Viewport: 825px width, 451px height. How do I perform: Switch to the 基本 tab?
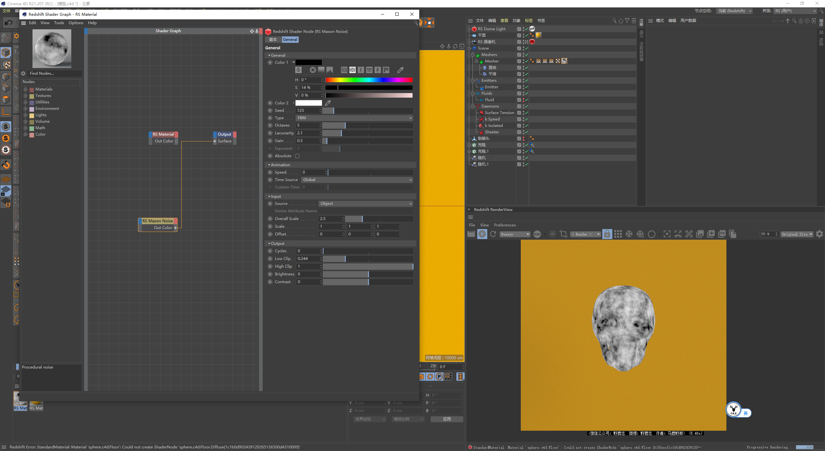pos(273,40)
